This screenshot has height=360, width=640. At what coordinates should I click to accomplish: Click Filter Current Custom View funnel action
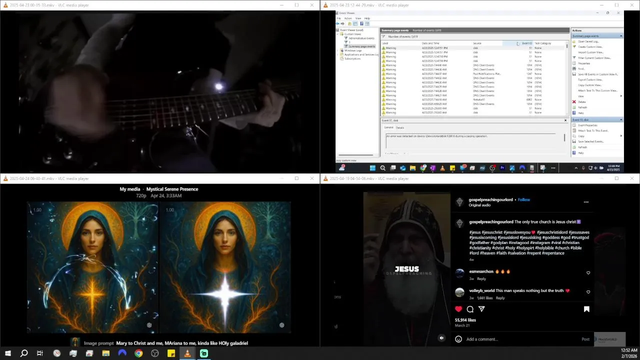click(x=594, y=58)
